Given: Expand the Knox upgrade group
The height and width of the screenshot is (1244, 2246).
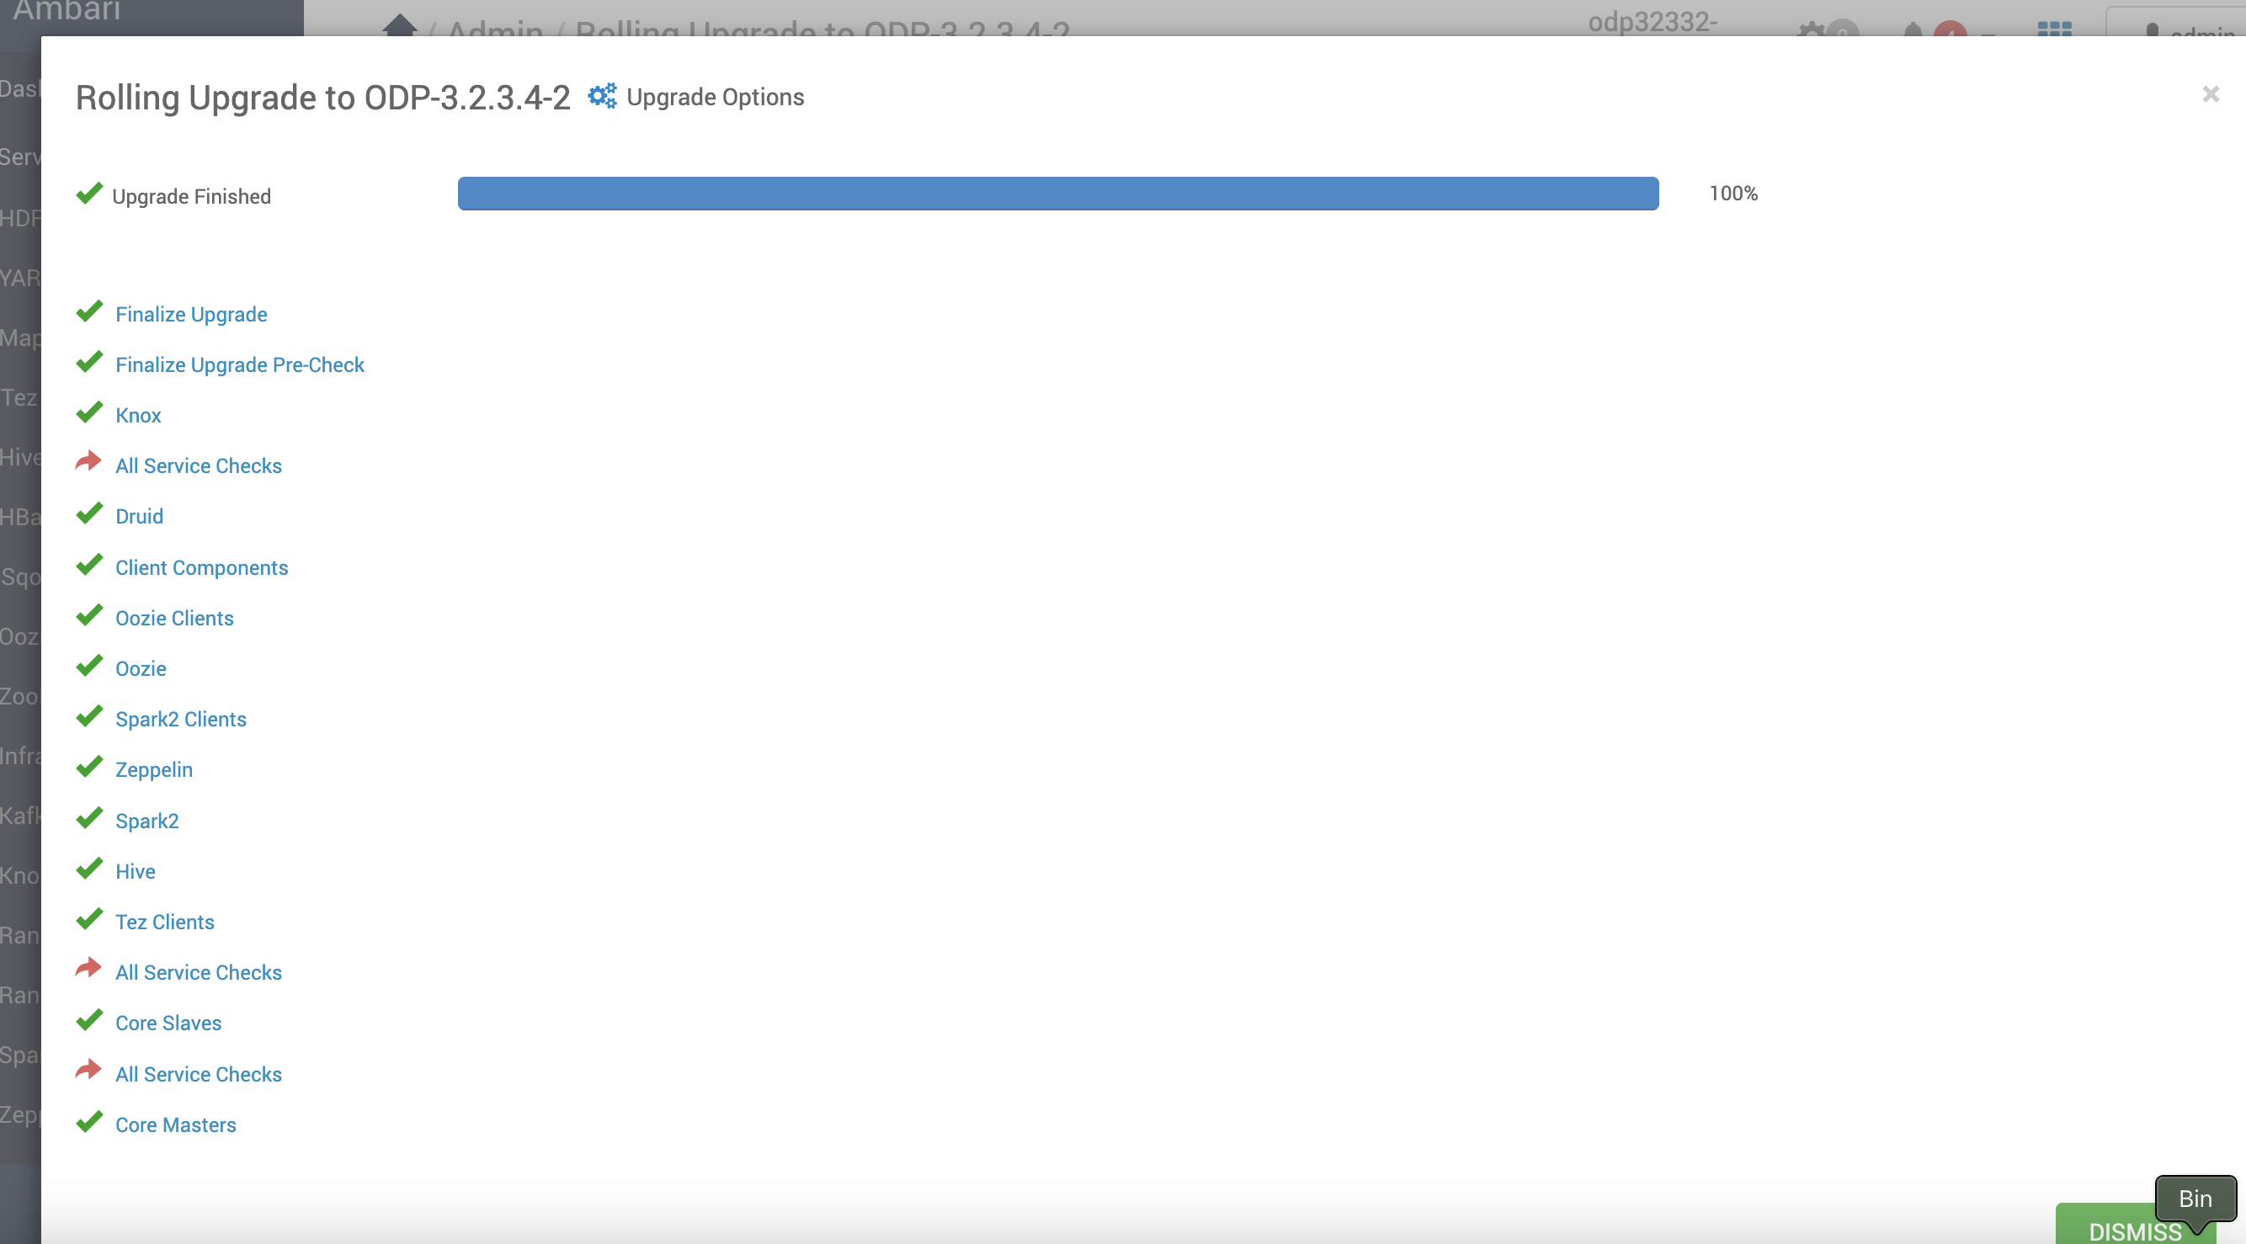Looking at the screenshot, I should tap(139, 416).
